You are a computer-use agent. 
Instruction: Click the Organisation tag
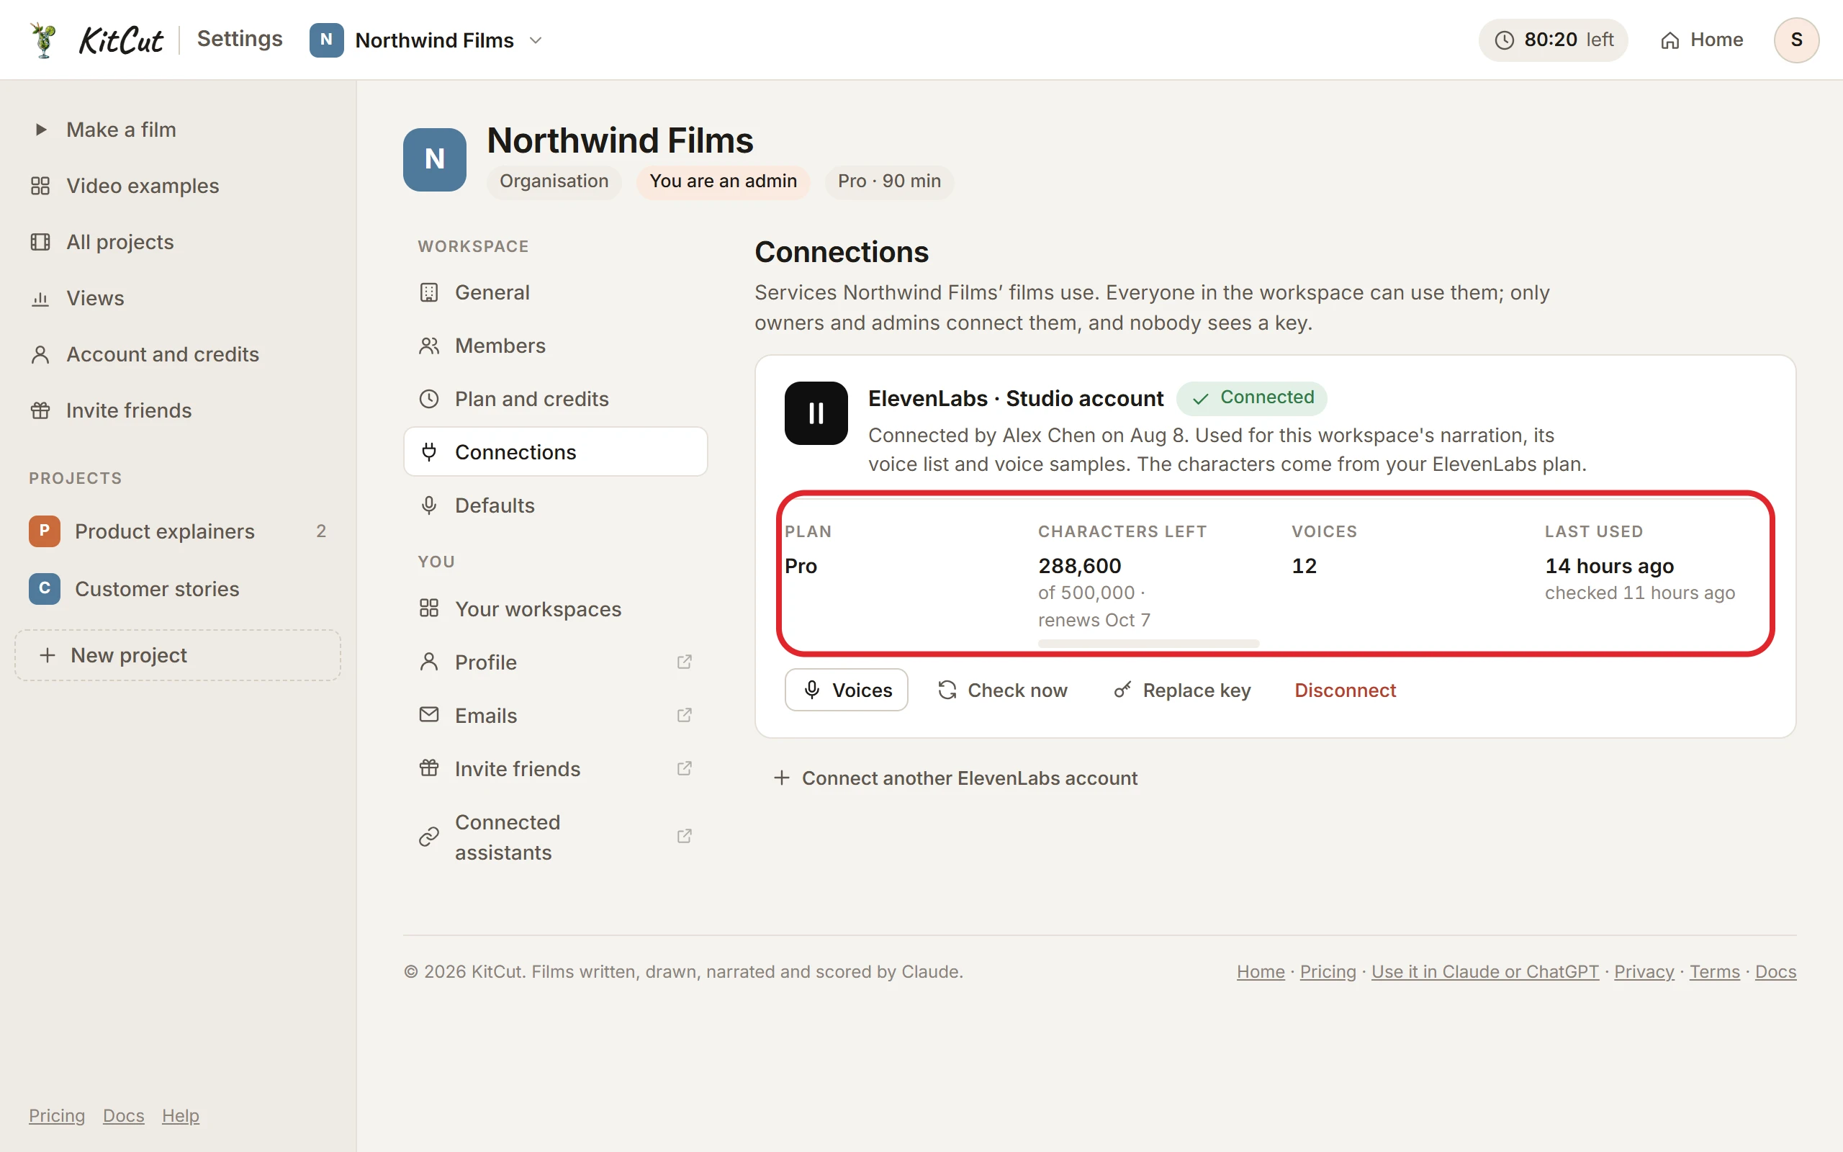tap(554, 181)
